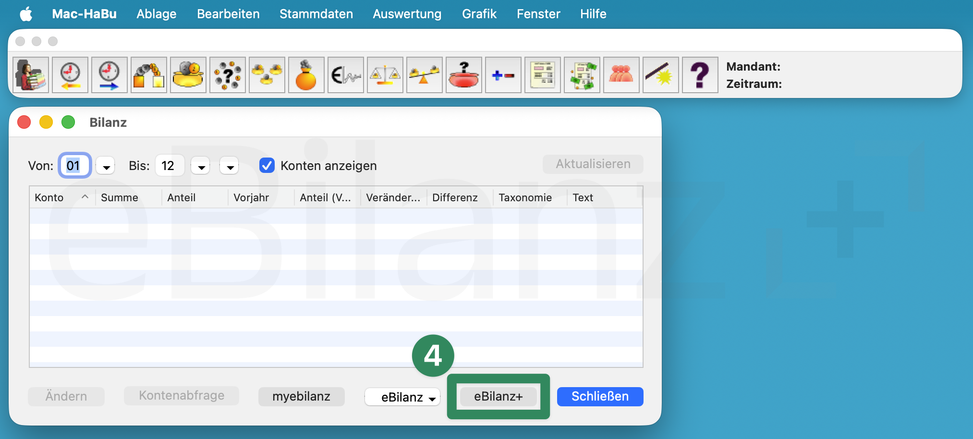973x439 pixels.
Task: Open the Bearbeiten menu
Action: tap(228, 14)
